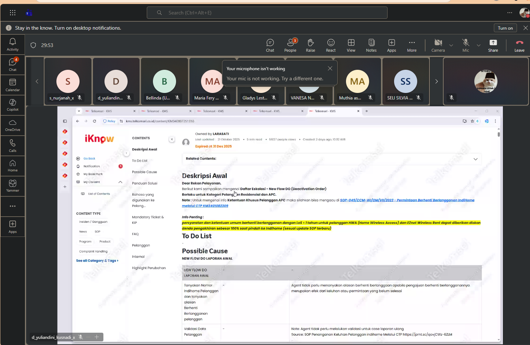Open Copilot in the Teams sidebar

point(13,105)
